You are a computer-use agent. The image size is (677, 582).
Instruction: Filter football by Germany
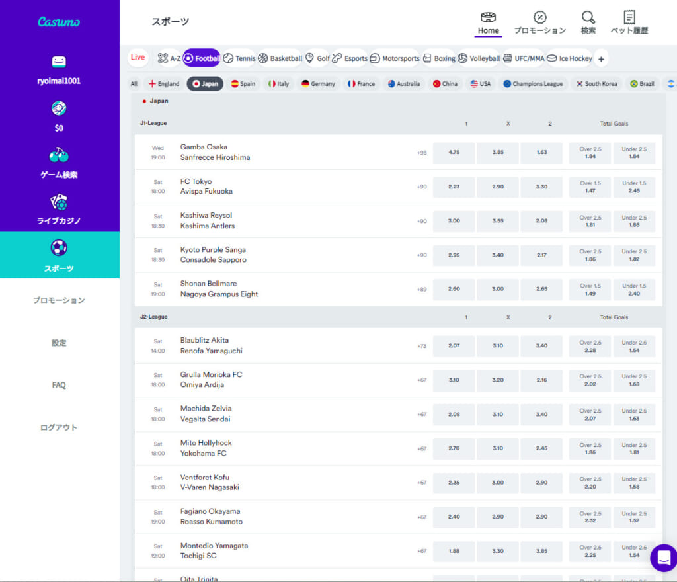point(318,84)
